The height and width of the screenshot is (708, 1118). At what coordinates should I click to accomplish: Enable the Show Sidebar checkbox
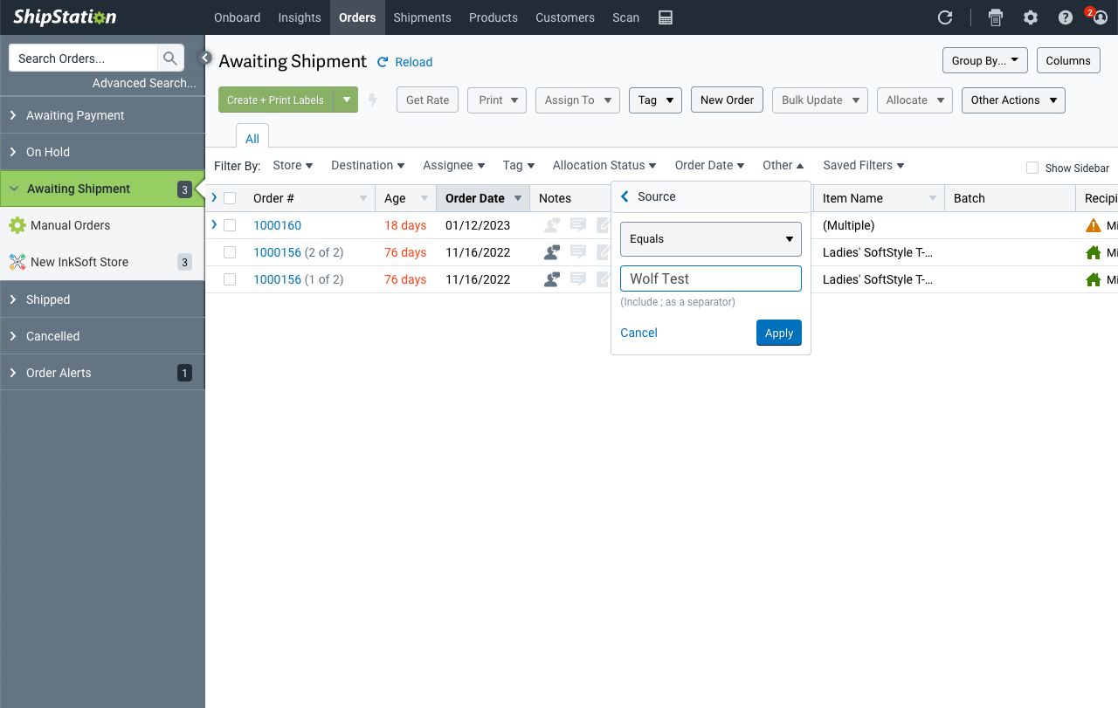[1032, 168]
